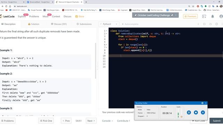This screenshot has width=223, height=125.
Task: Open October LeetCoding Challenge banner
Action: point(154,15)
